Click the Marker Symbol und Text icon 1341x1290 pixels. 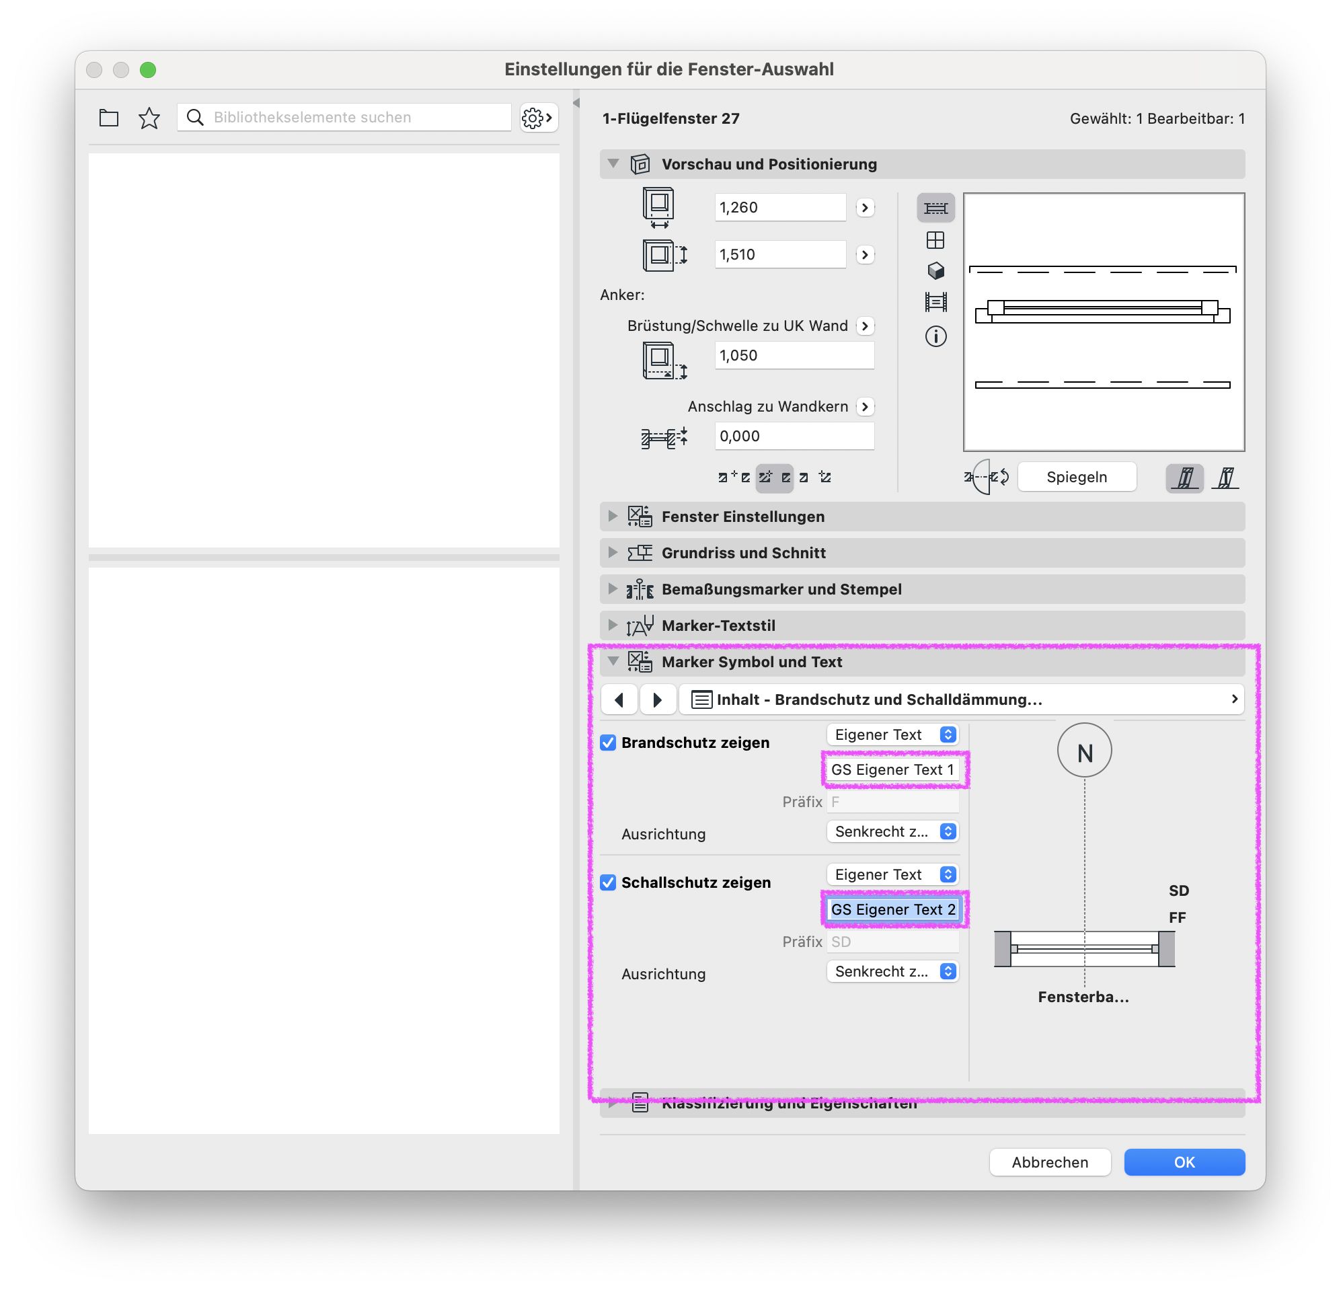click(640, 662)
